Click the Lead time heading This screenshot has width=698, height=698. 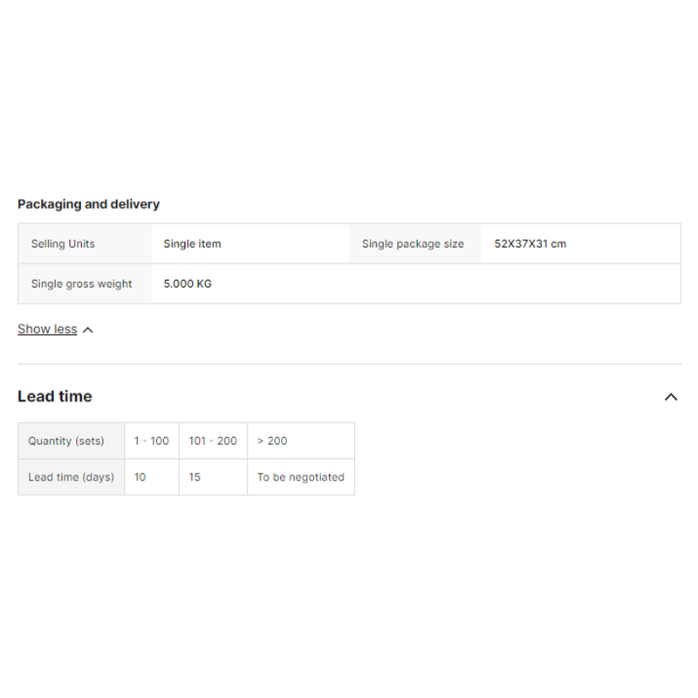point(54,396)
